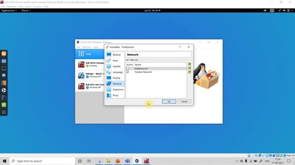Show hidden system tray icons
This screenshot has width=295, height=165.
236,161
